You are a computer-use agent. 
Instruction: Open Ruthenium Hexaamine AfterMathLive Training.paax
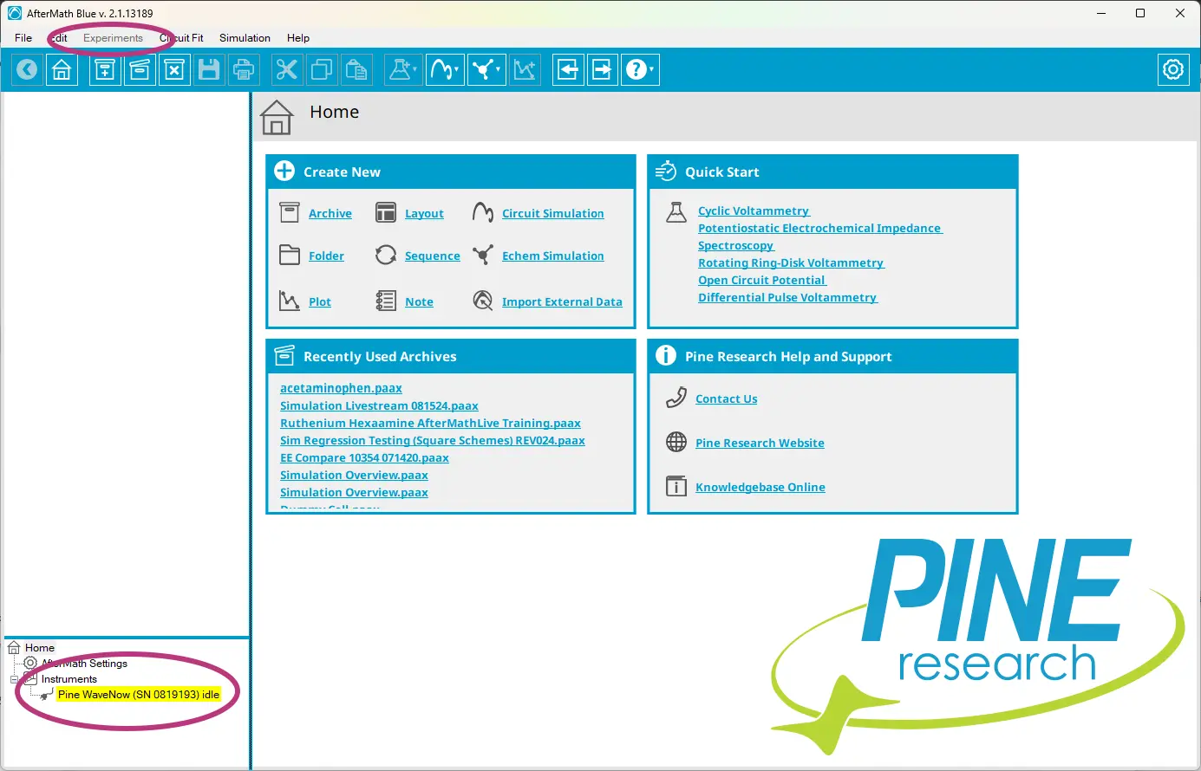pyautogui.click(x=430, y=423)
